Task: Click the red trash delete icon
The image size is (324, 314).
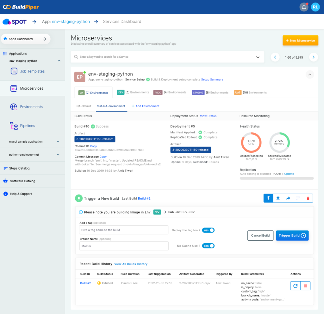Action: pos(308,198)
